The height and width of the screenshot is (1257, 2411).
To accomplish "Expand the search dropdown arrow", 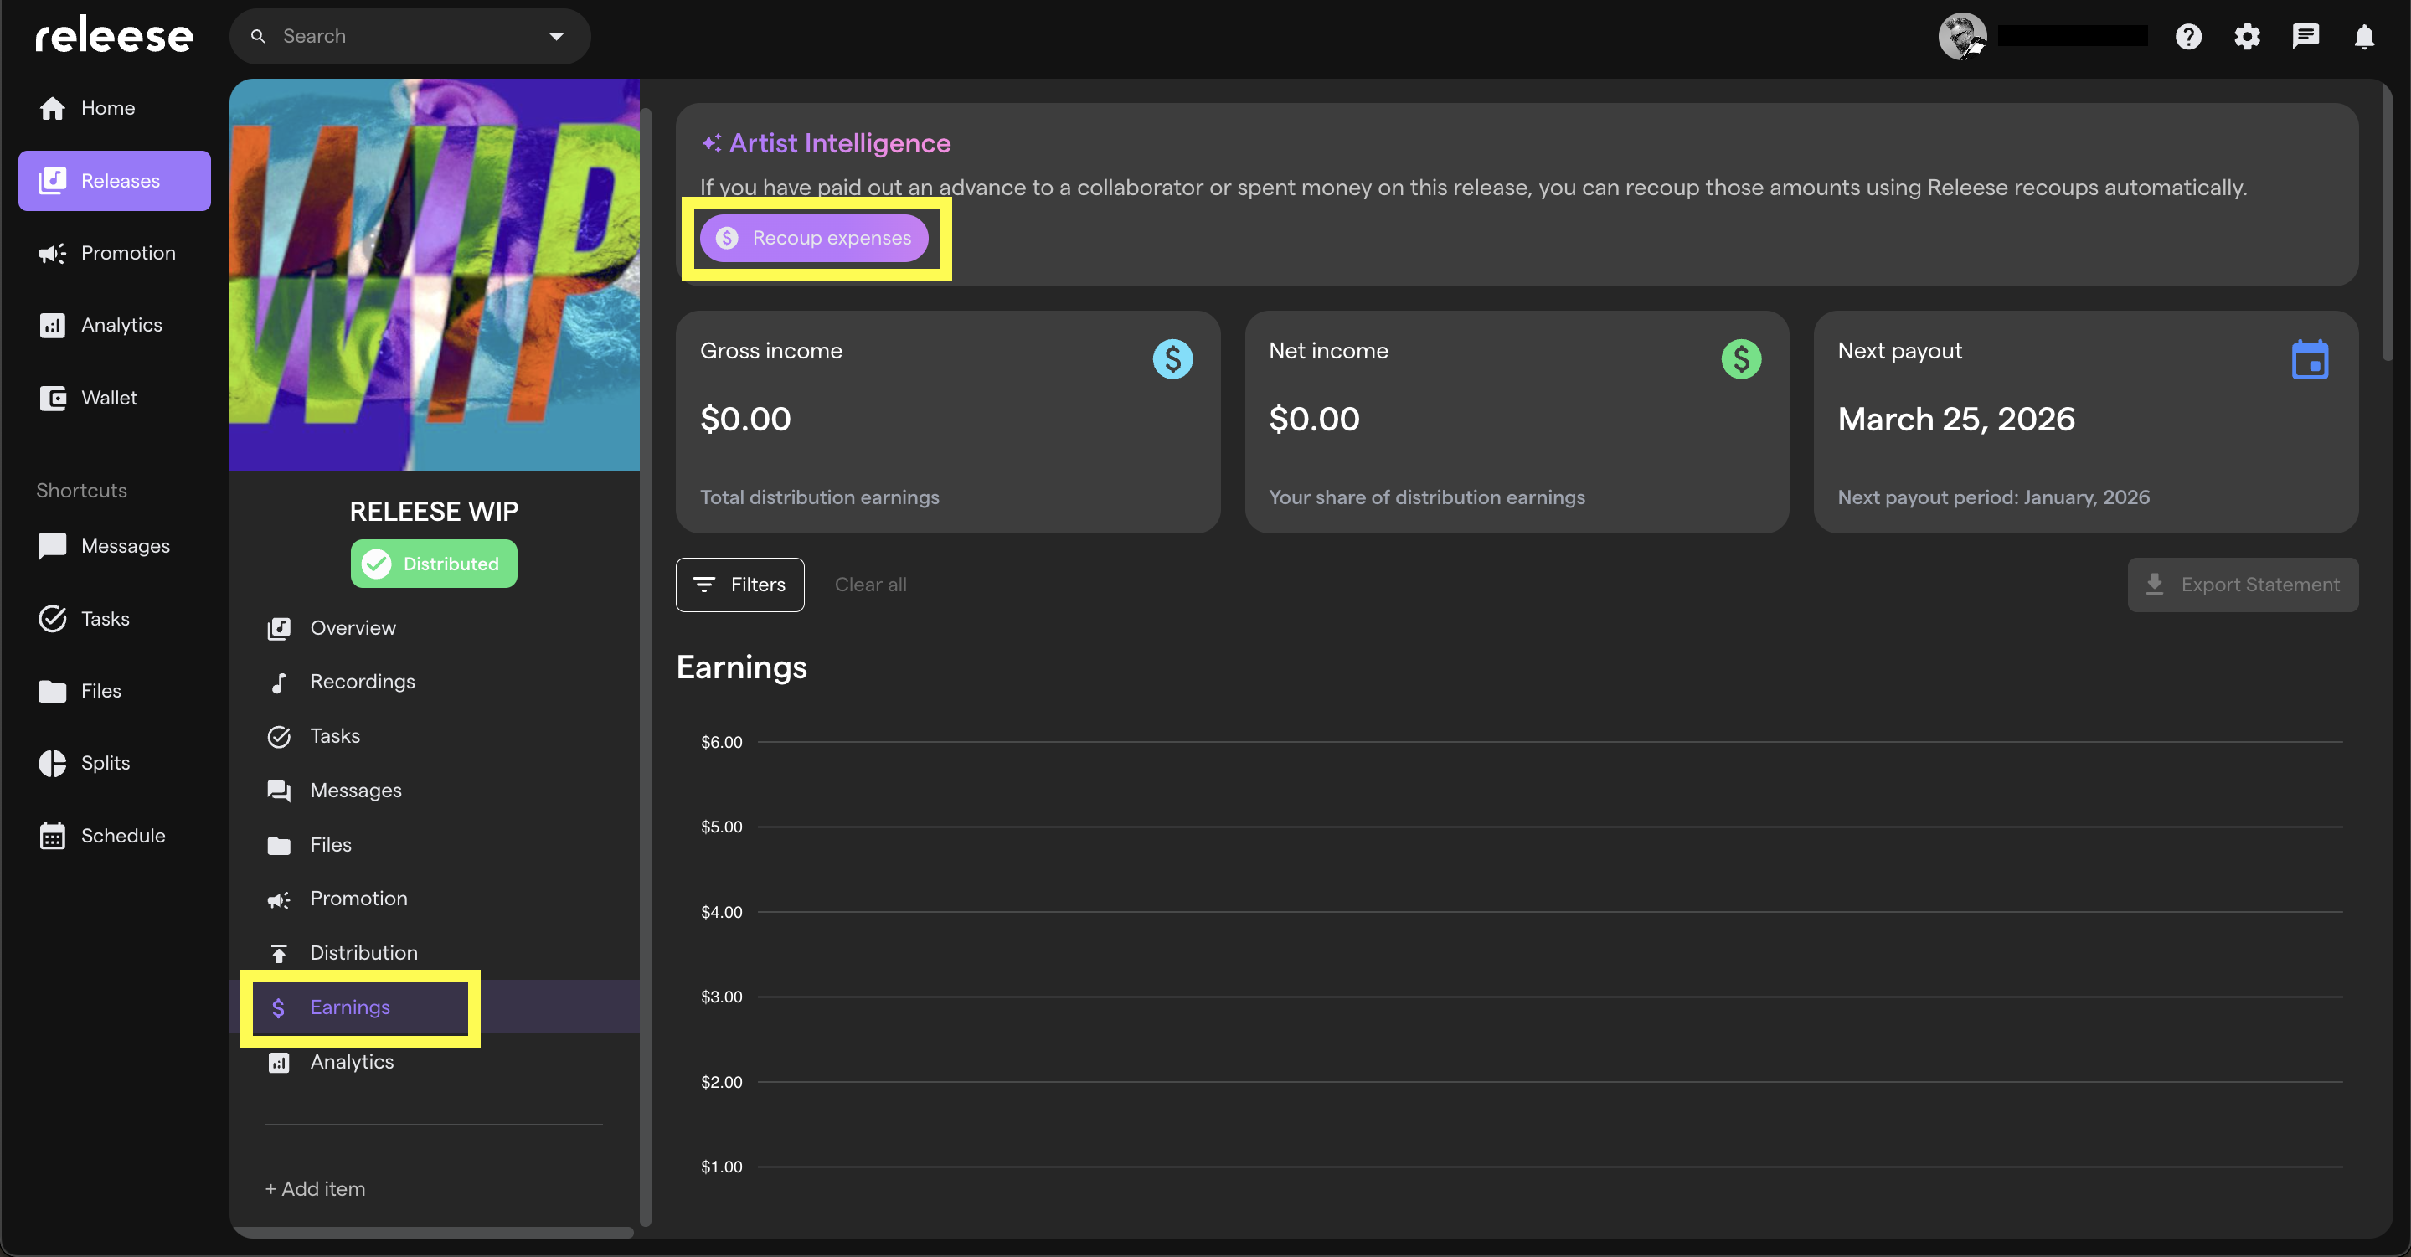I will click(556, 37).
